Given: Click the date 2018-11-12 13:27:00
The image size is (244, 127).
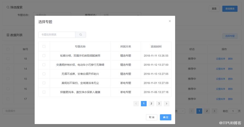Looking at the screenshot, I should (156, 65).
